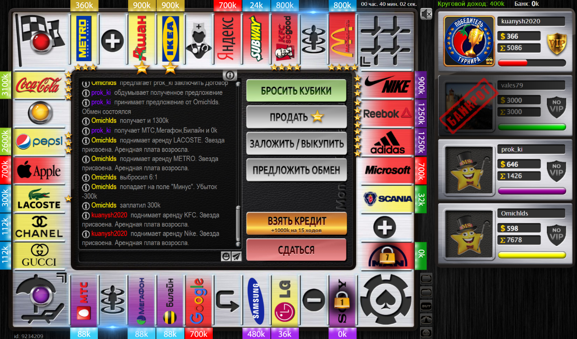The height and width of the screenshot is (339, 577).
Task: Open Omichlds player avatar
Action: tap(469, 233)
